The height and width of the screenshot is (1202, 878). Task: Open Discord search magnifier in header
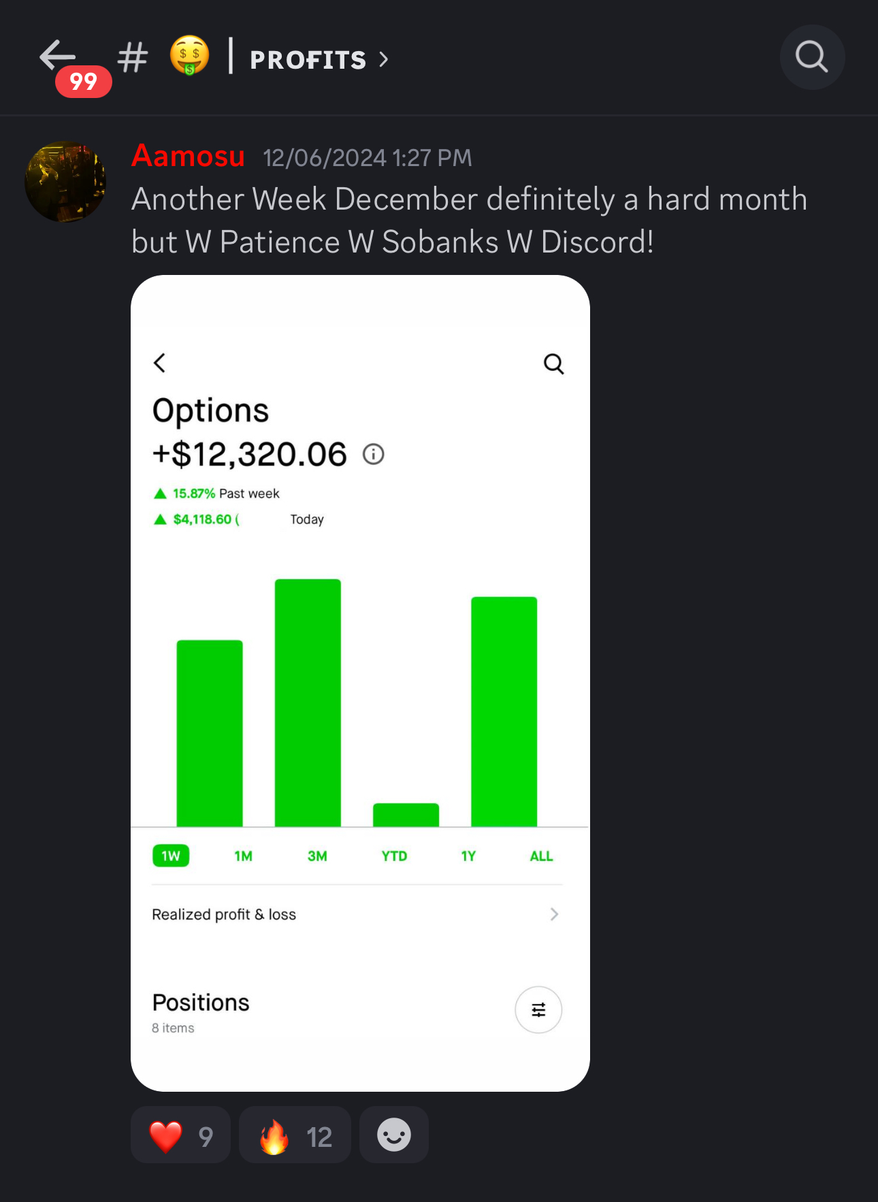pyautogui.click(x=812, y=57)
